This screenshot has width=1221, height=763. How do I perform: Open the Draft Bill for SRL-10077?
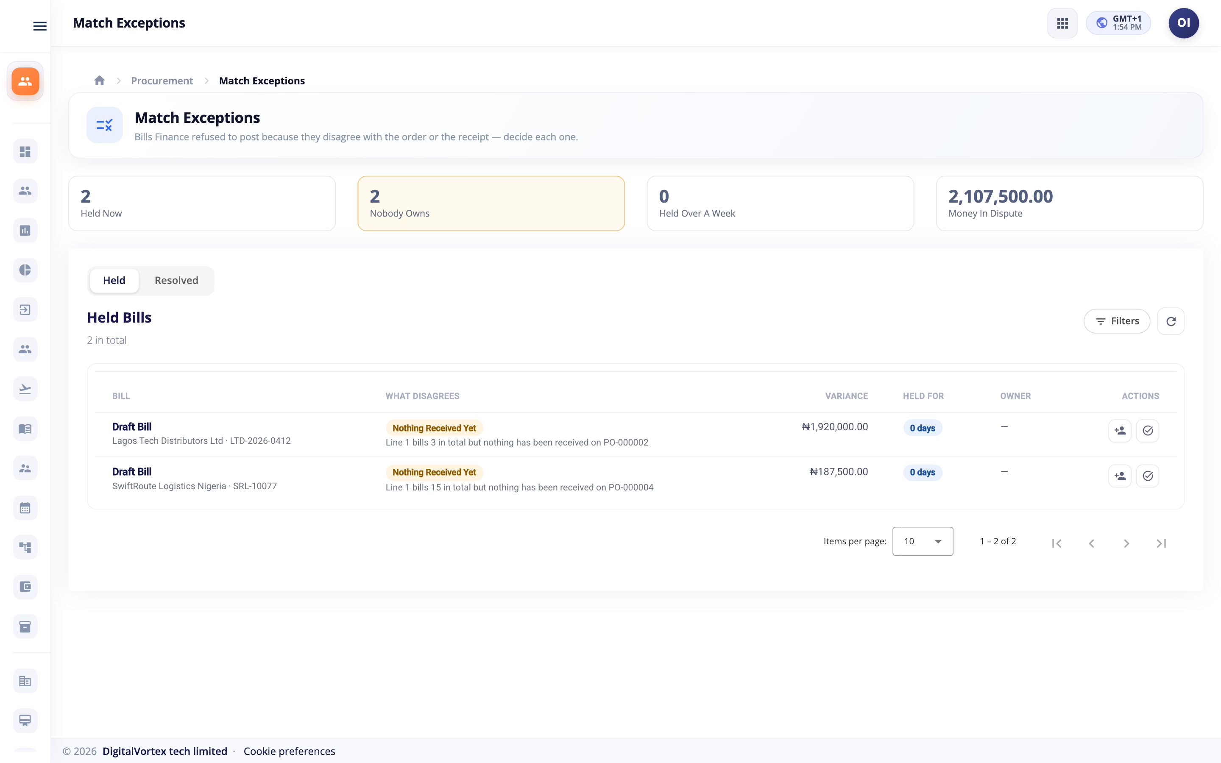pyautogui.click(x=132, y=471)
